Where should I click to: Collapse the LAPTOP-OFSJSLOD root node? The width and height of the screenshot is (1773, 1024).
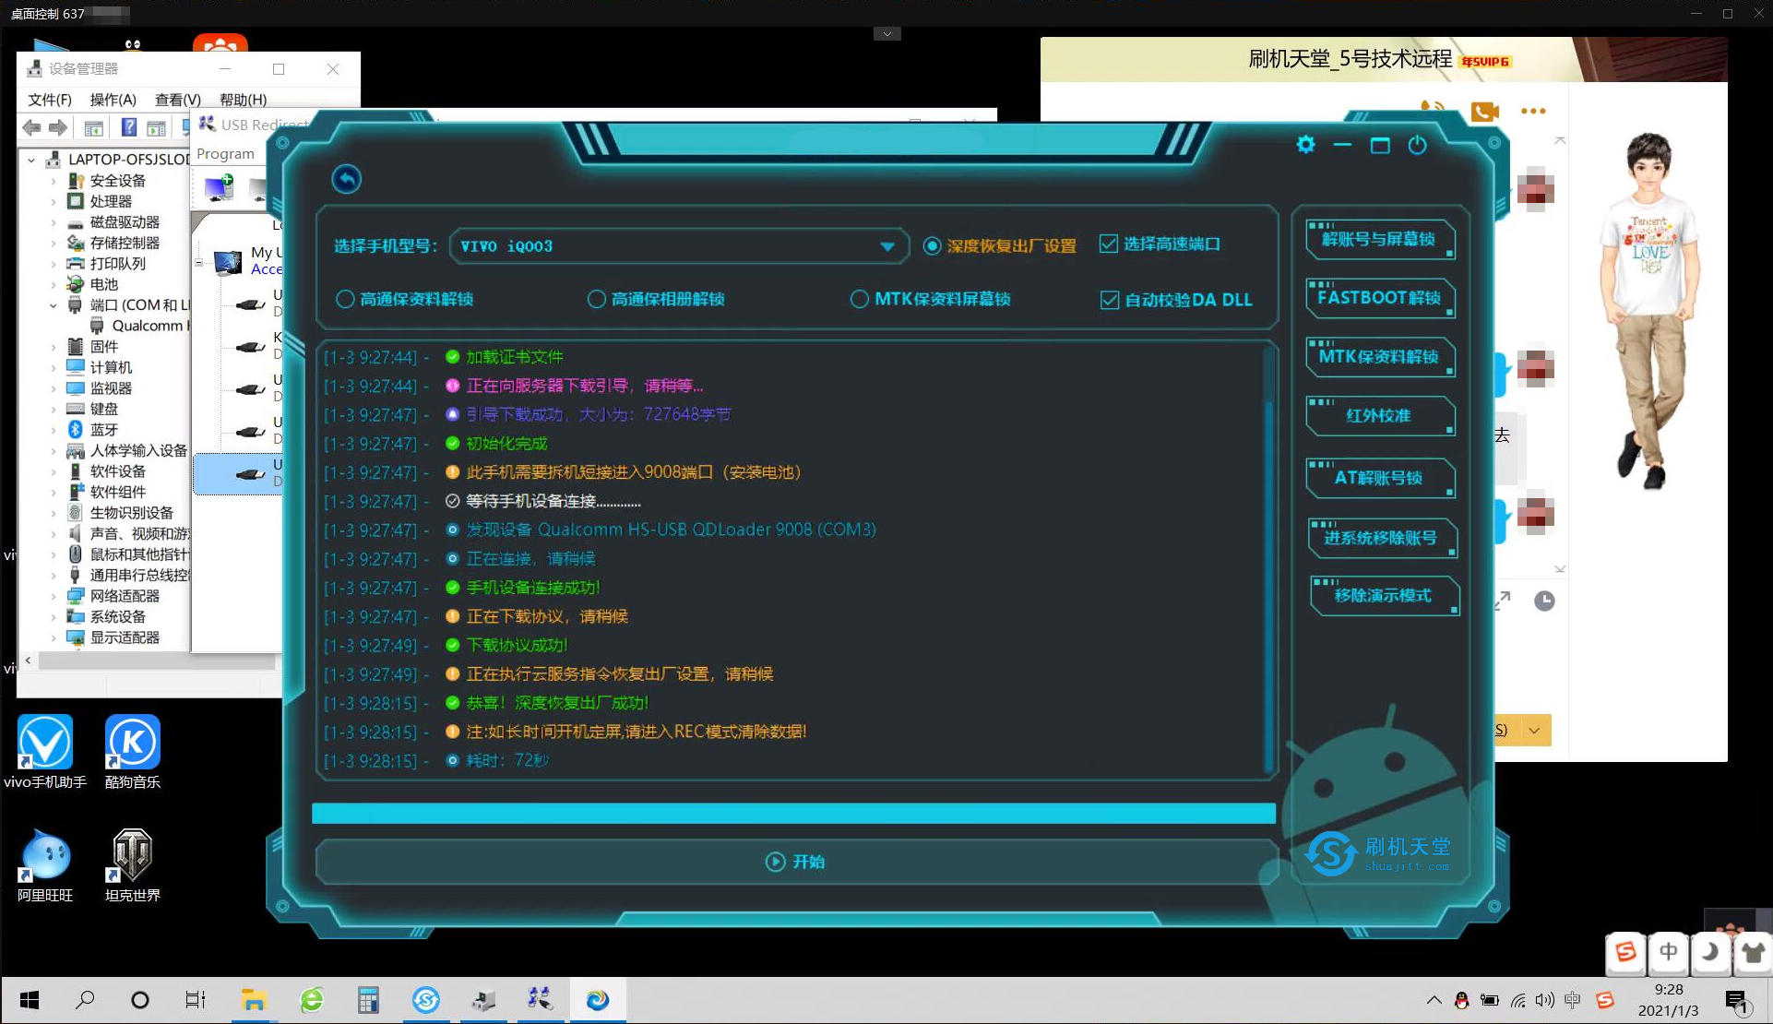click(x=31, y=160)
